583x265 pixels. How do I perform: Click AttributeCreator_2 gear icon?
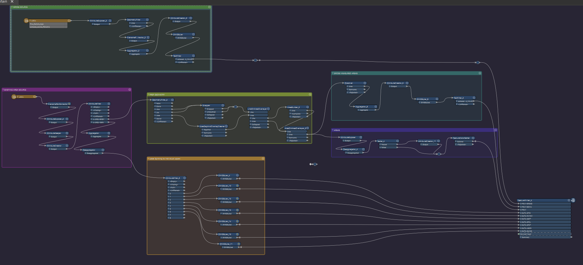pos(191,18)
